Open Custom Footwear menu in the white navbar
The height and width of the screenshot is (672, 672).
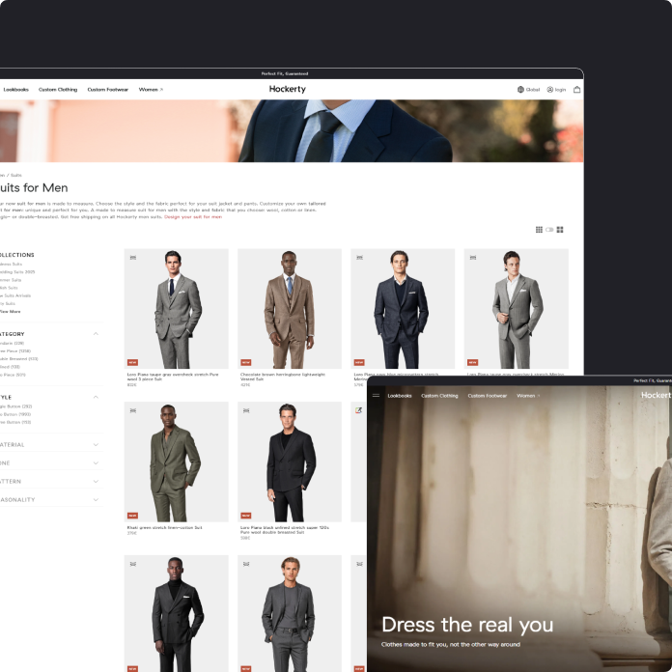click(x=107, y=90)
